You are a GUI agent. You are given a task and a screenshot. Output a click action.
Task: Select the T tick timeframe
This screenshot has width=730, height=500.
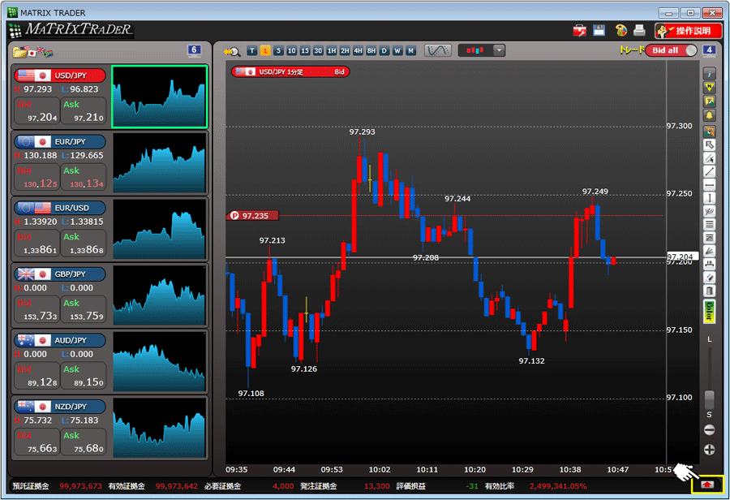tap(252, 51)
